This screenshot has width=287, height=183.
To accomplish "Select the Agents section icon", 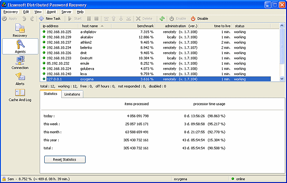I will (20, 46).
